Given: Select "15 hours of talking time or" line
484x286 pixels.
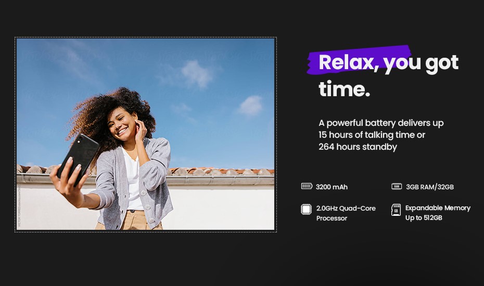Looking at the screenshot, I should coord(372,135).
